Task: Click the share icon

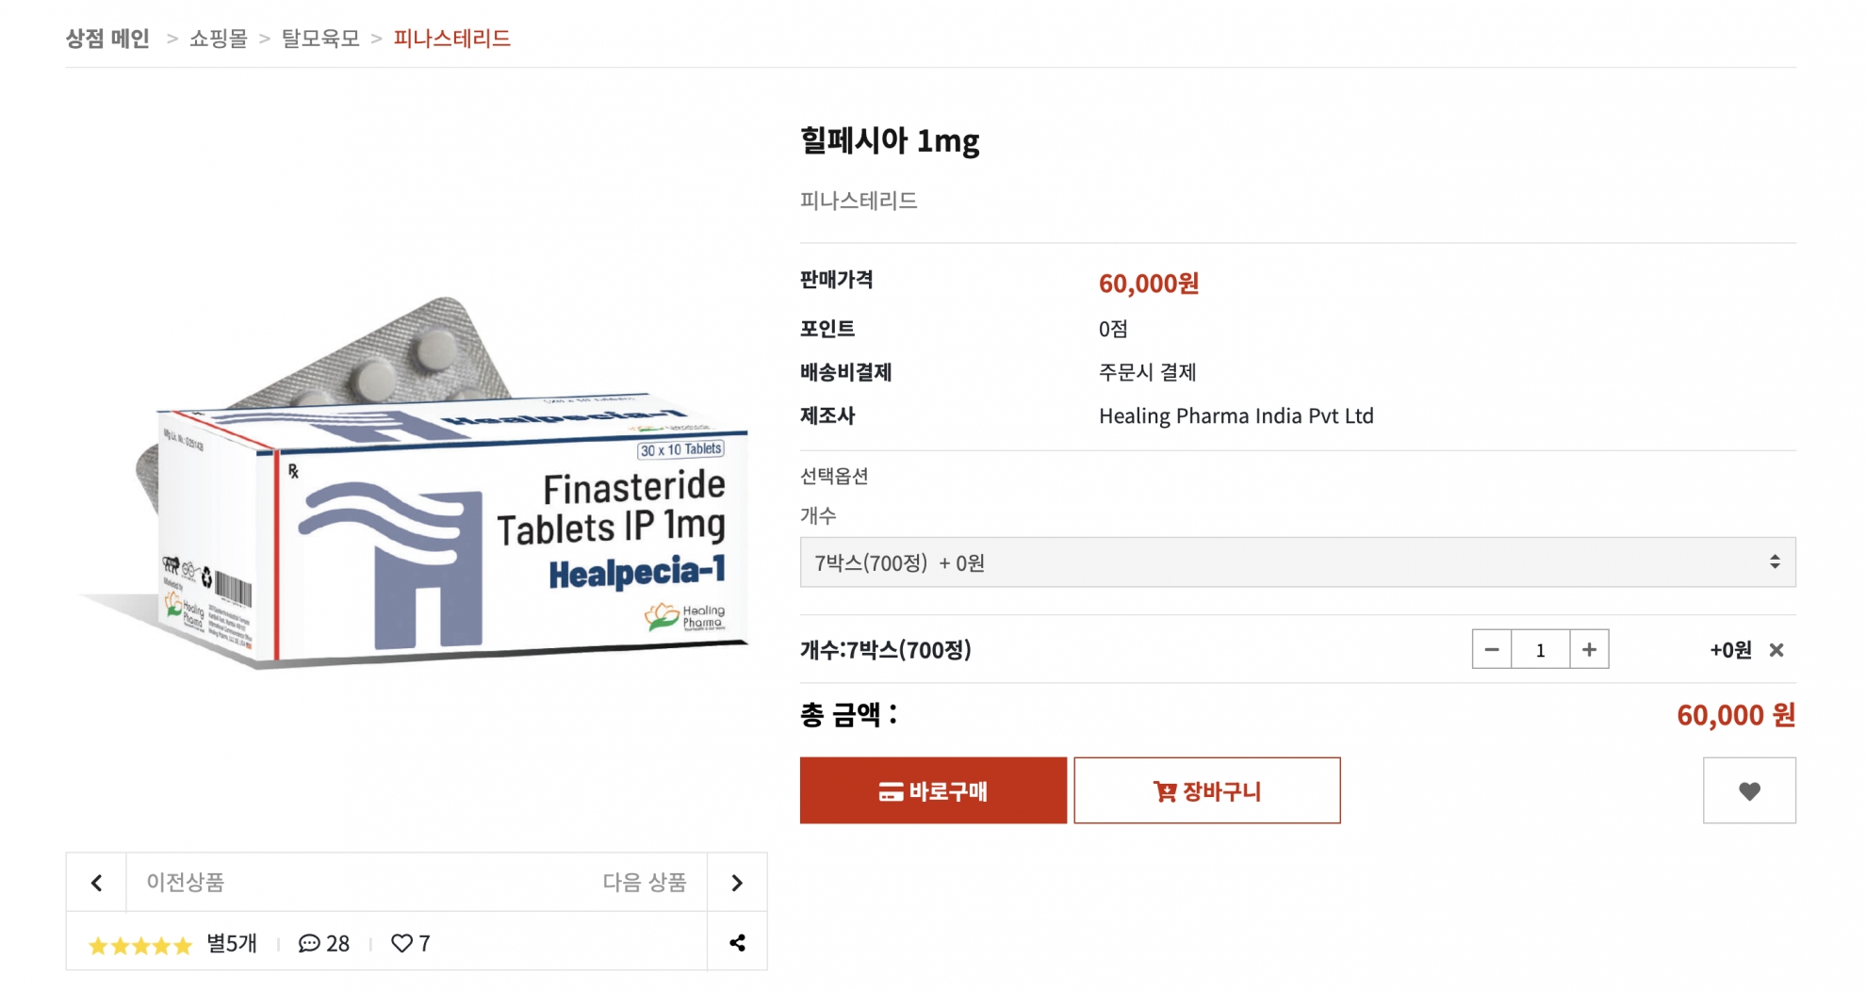Action: tap(737, 942)
